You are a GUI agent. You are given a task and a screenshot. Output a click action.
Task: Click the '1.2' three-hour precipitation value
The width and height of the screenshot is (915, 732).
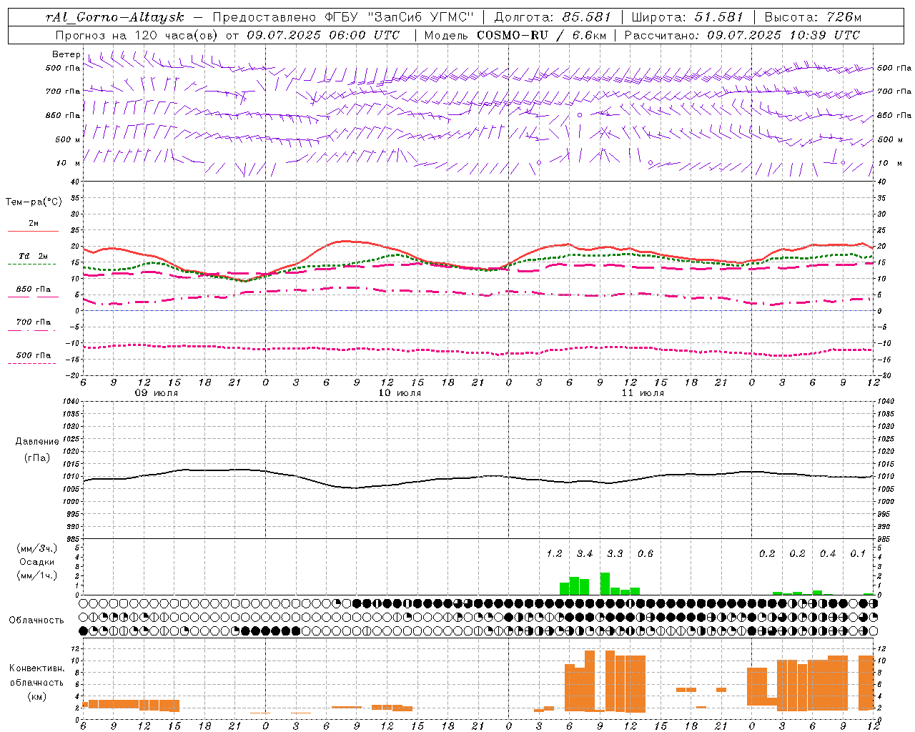(x=555, y=554)
